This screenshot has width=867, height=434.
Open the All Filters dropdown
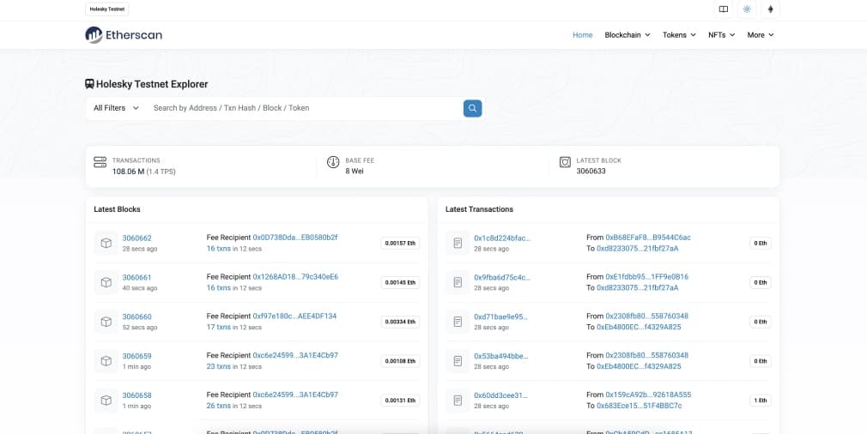[x=116, y=108]
